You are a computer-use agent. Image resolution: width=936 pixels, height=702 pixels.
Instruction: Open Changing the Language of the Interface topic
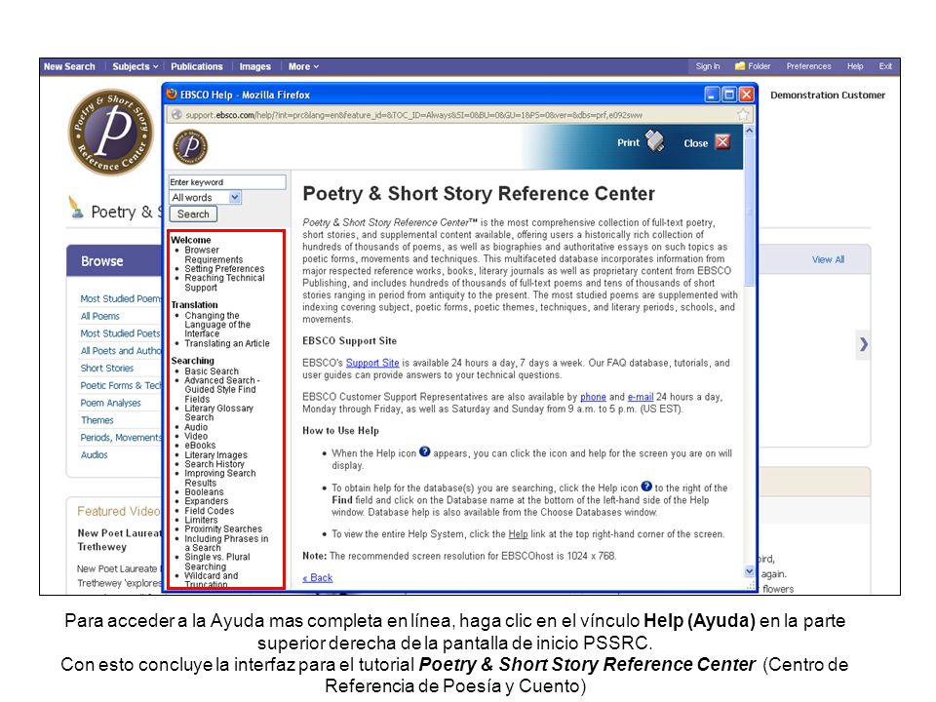(x=217, y=325)
